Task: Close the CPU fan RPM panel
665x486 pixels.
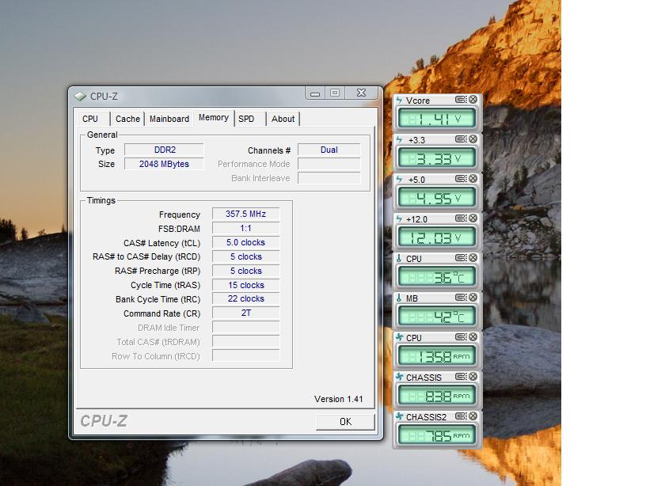Action: (x=473, y=336)
